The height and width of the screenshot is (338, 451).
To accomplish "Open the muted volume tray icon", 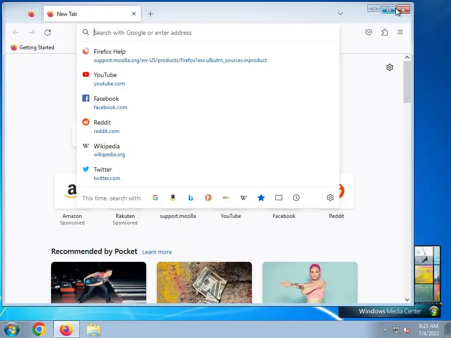I will [407, 330].
